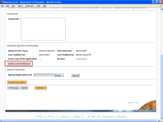The width and height of the screenshot is (163, 122).
Task: Click the Upload button
Action: tap(75, 75)
